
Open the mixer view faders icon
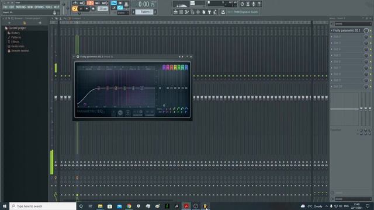(198, 12)
